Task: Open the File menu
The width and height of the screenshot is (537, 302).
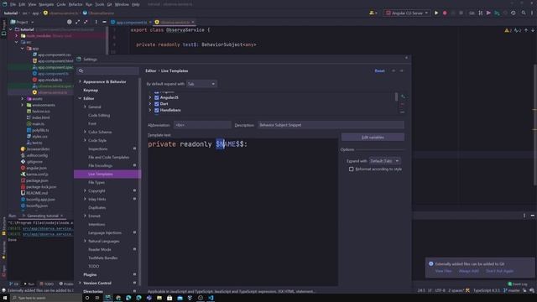Action: (x=13, y=4)
